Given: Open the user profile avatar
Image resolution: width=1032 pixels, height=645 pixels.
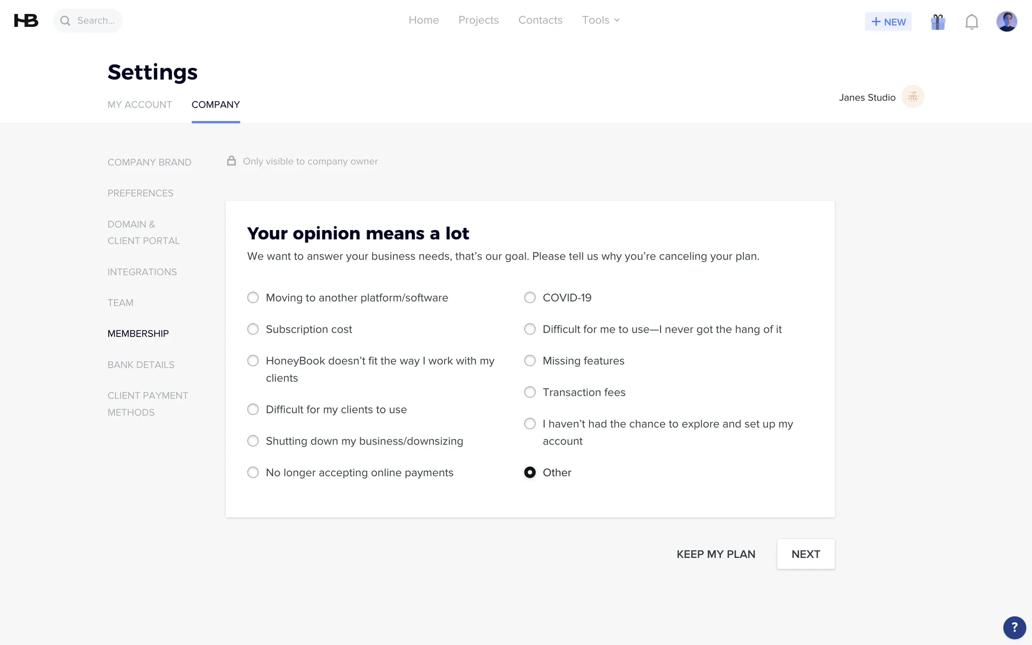Looking at the screenshot, I should coord(1006,21).
